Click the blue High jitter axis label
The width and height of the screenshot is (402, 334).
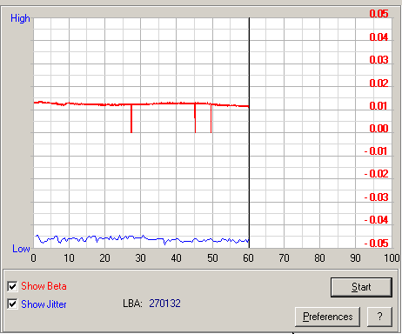[x=20, y=18]
